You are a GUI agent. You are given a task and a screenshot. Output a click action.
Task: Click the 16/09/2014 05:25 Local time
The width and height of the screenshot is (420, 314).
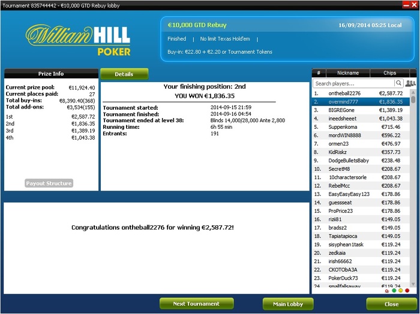(370, 25)
